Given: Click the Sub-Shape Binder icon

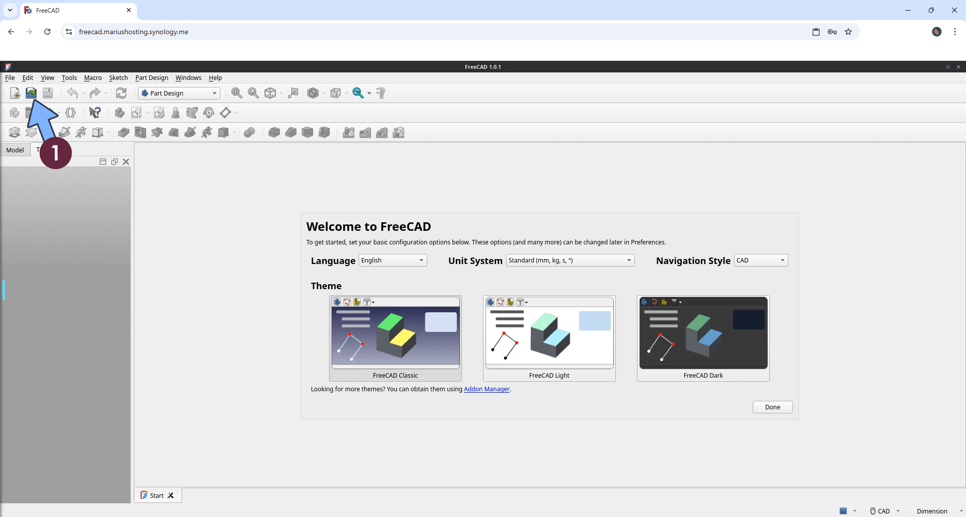Looking at the screenshot, I should tap(192, 113).
